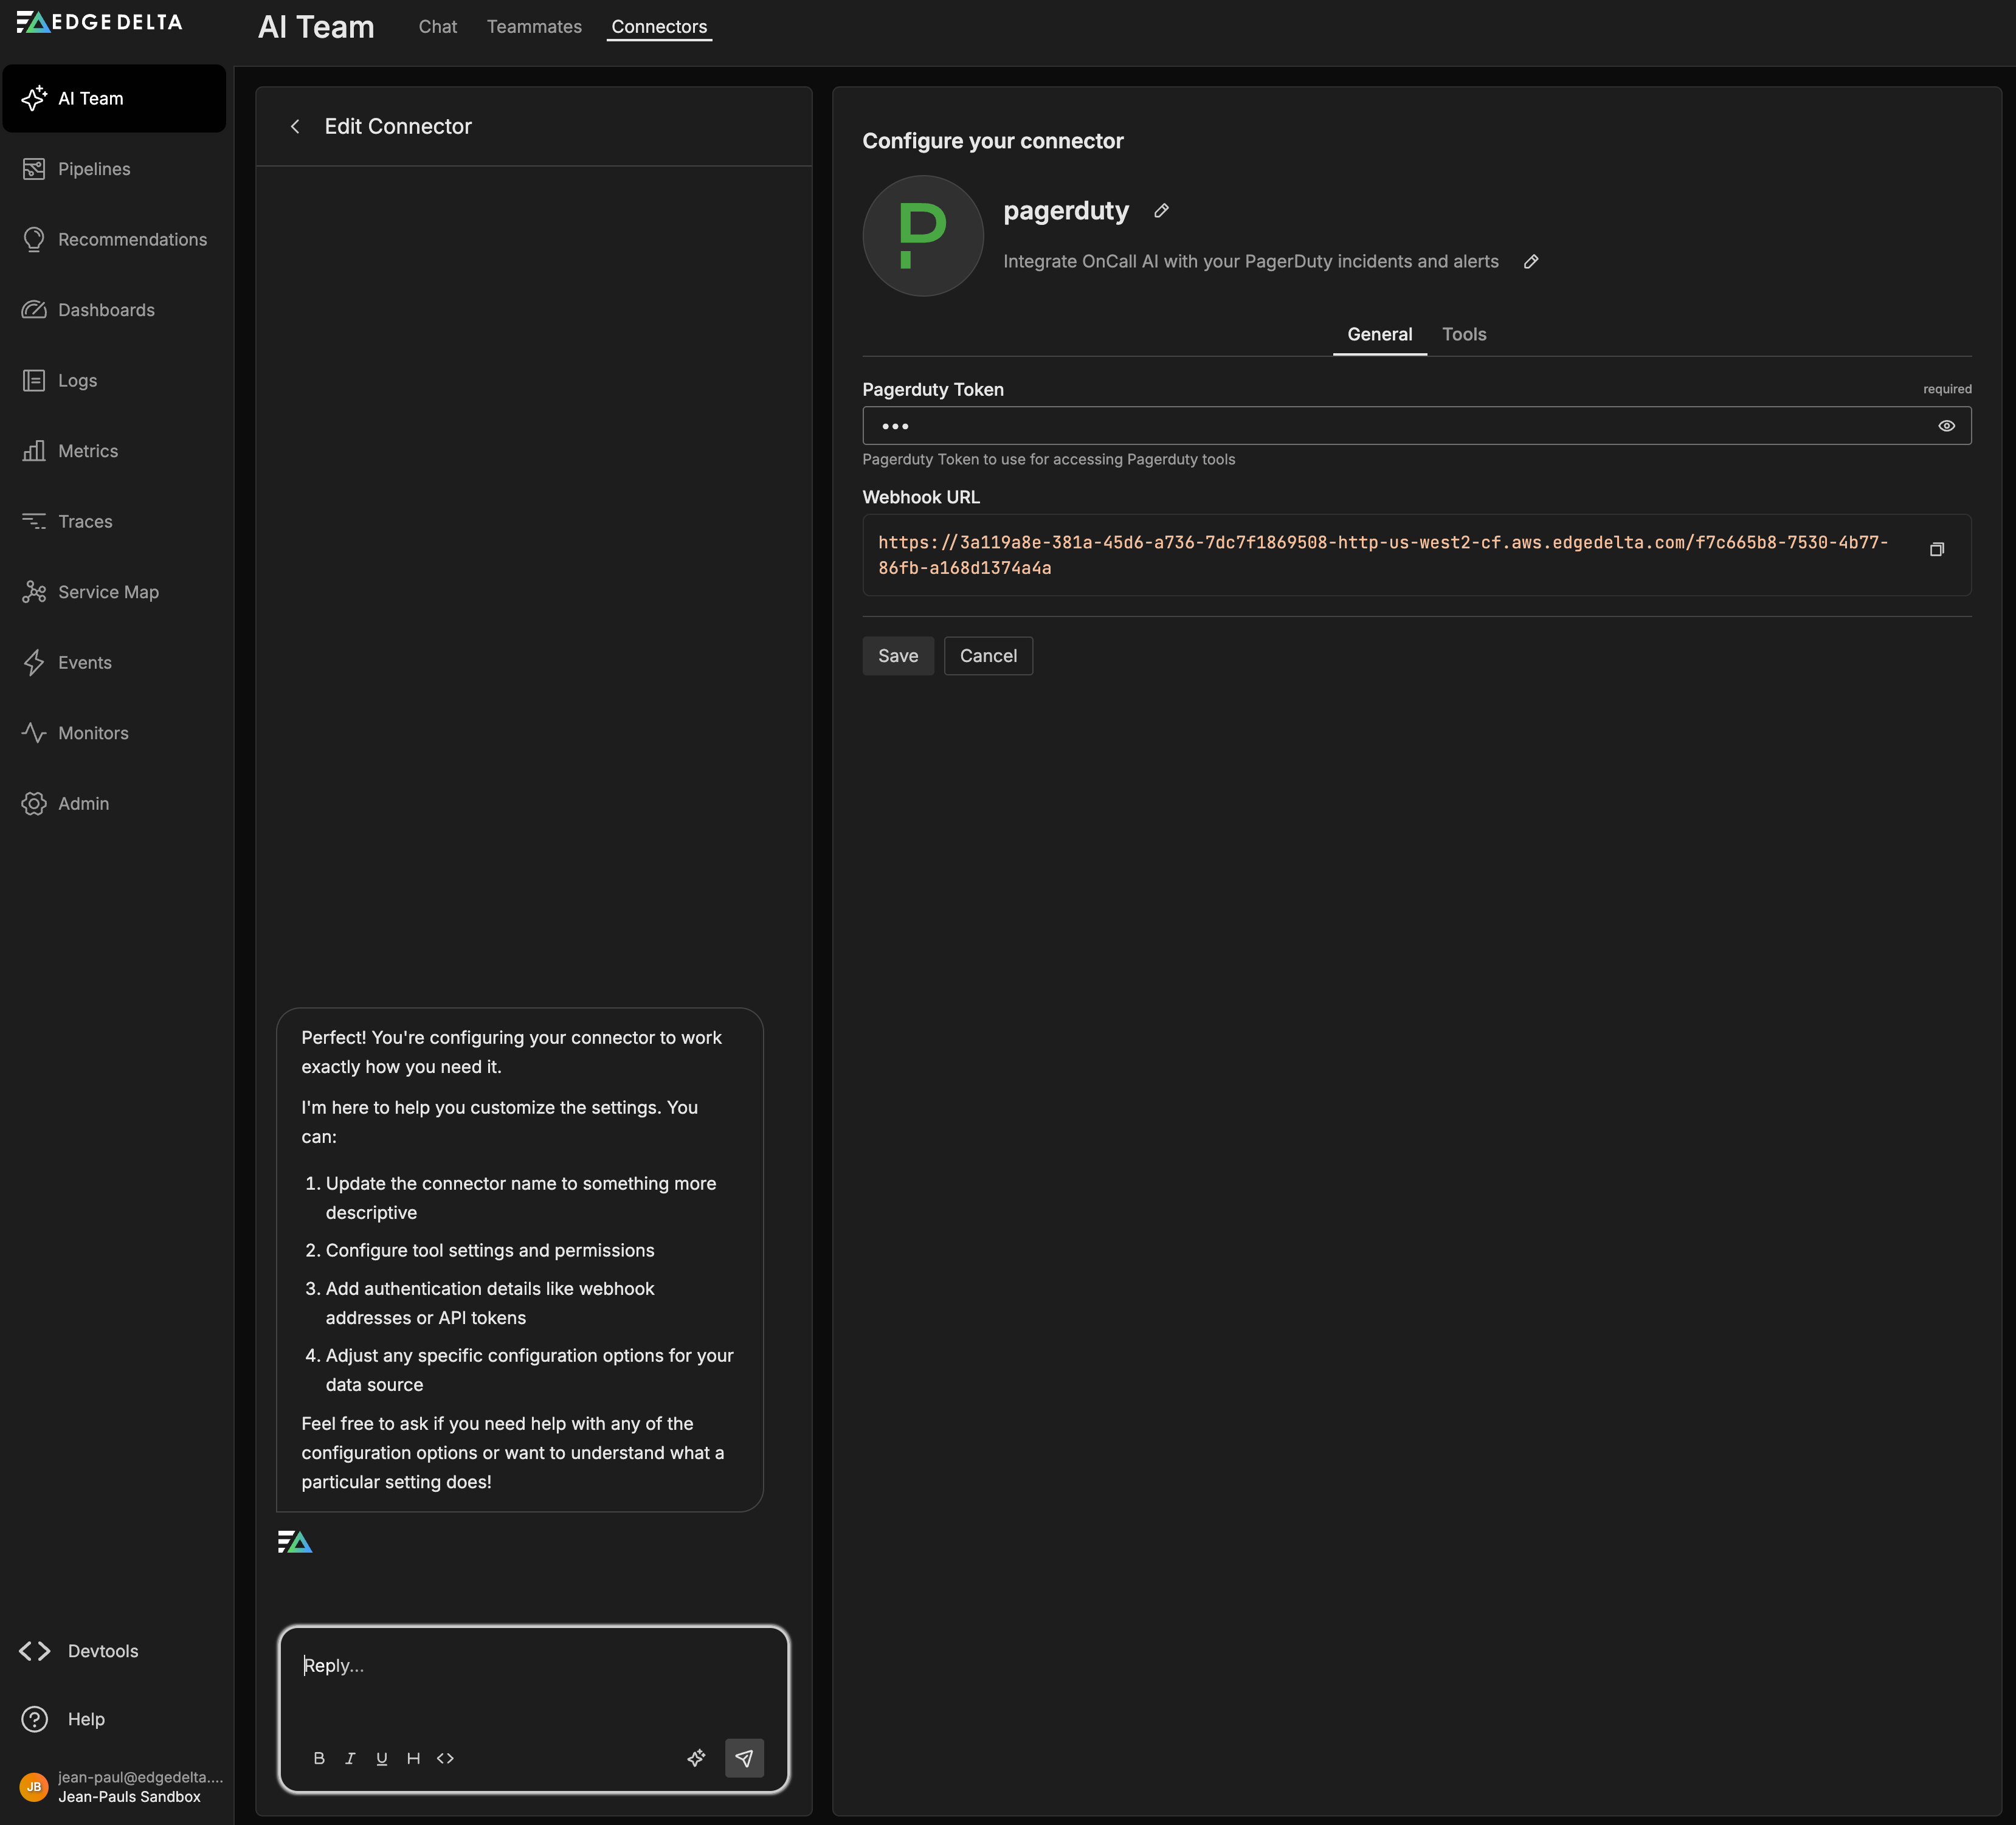Focus the Pagerduty Token input field
Viewport: 2016px width, 1825px height.
coord(1400,426)
